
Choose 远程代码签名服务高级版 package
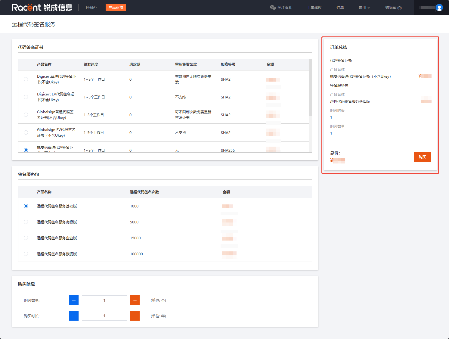(x=26, y=222)
